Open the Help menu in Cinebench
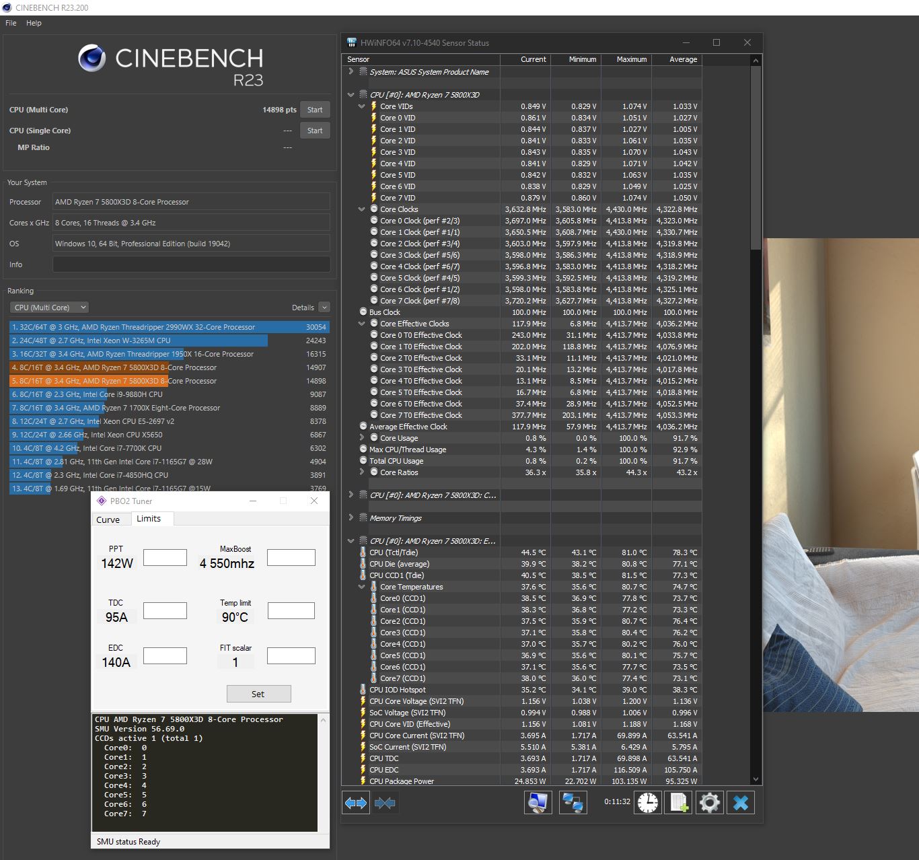 [x=34, y=23]
